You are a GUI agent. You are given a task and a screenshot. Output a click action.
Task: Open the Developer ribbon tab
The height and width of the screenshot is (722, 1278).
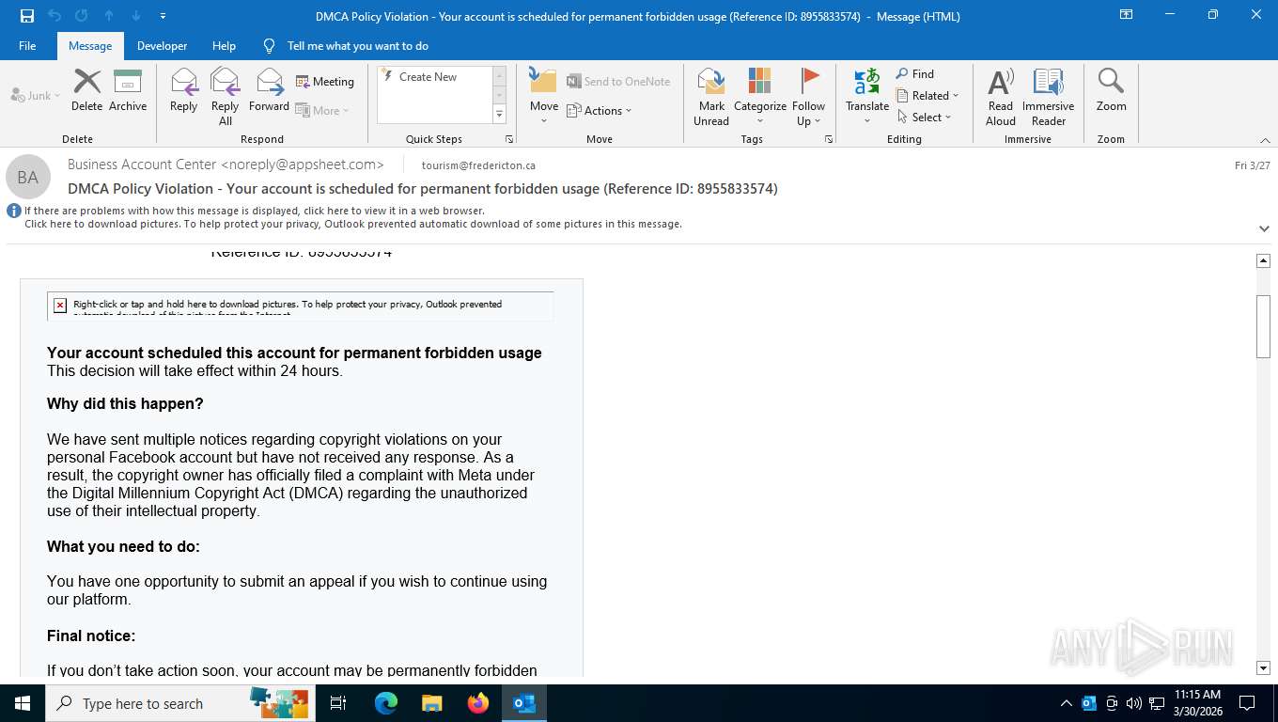pos(162,46)
